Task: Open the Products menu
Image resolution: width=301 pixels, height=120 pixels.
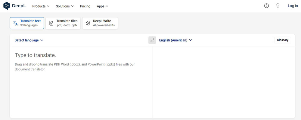Action: point(41,6)
